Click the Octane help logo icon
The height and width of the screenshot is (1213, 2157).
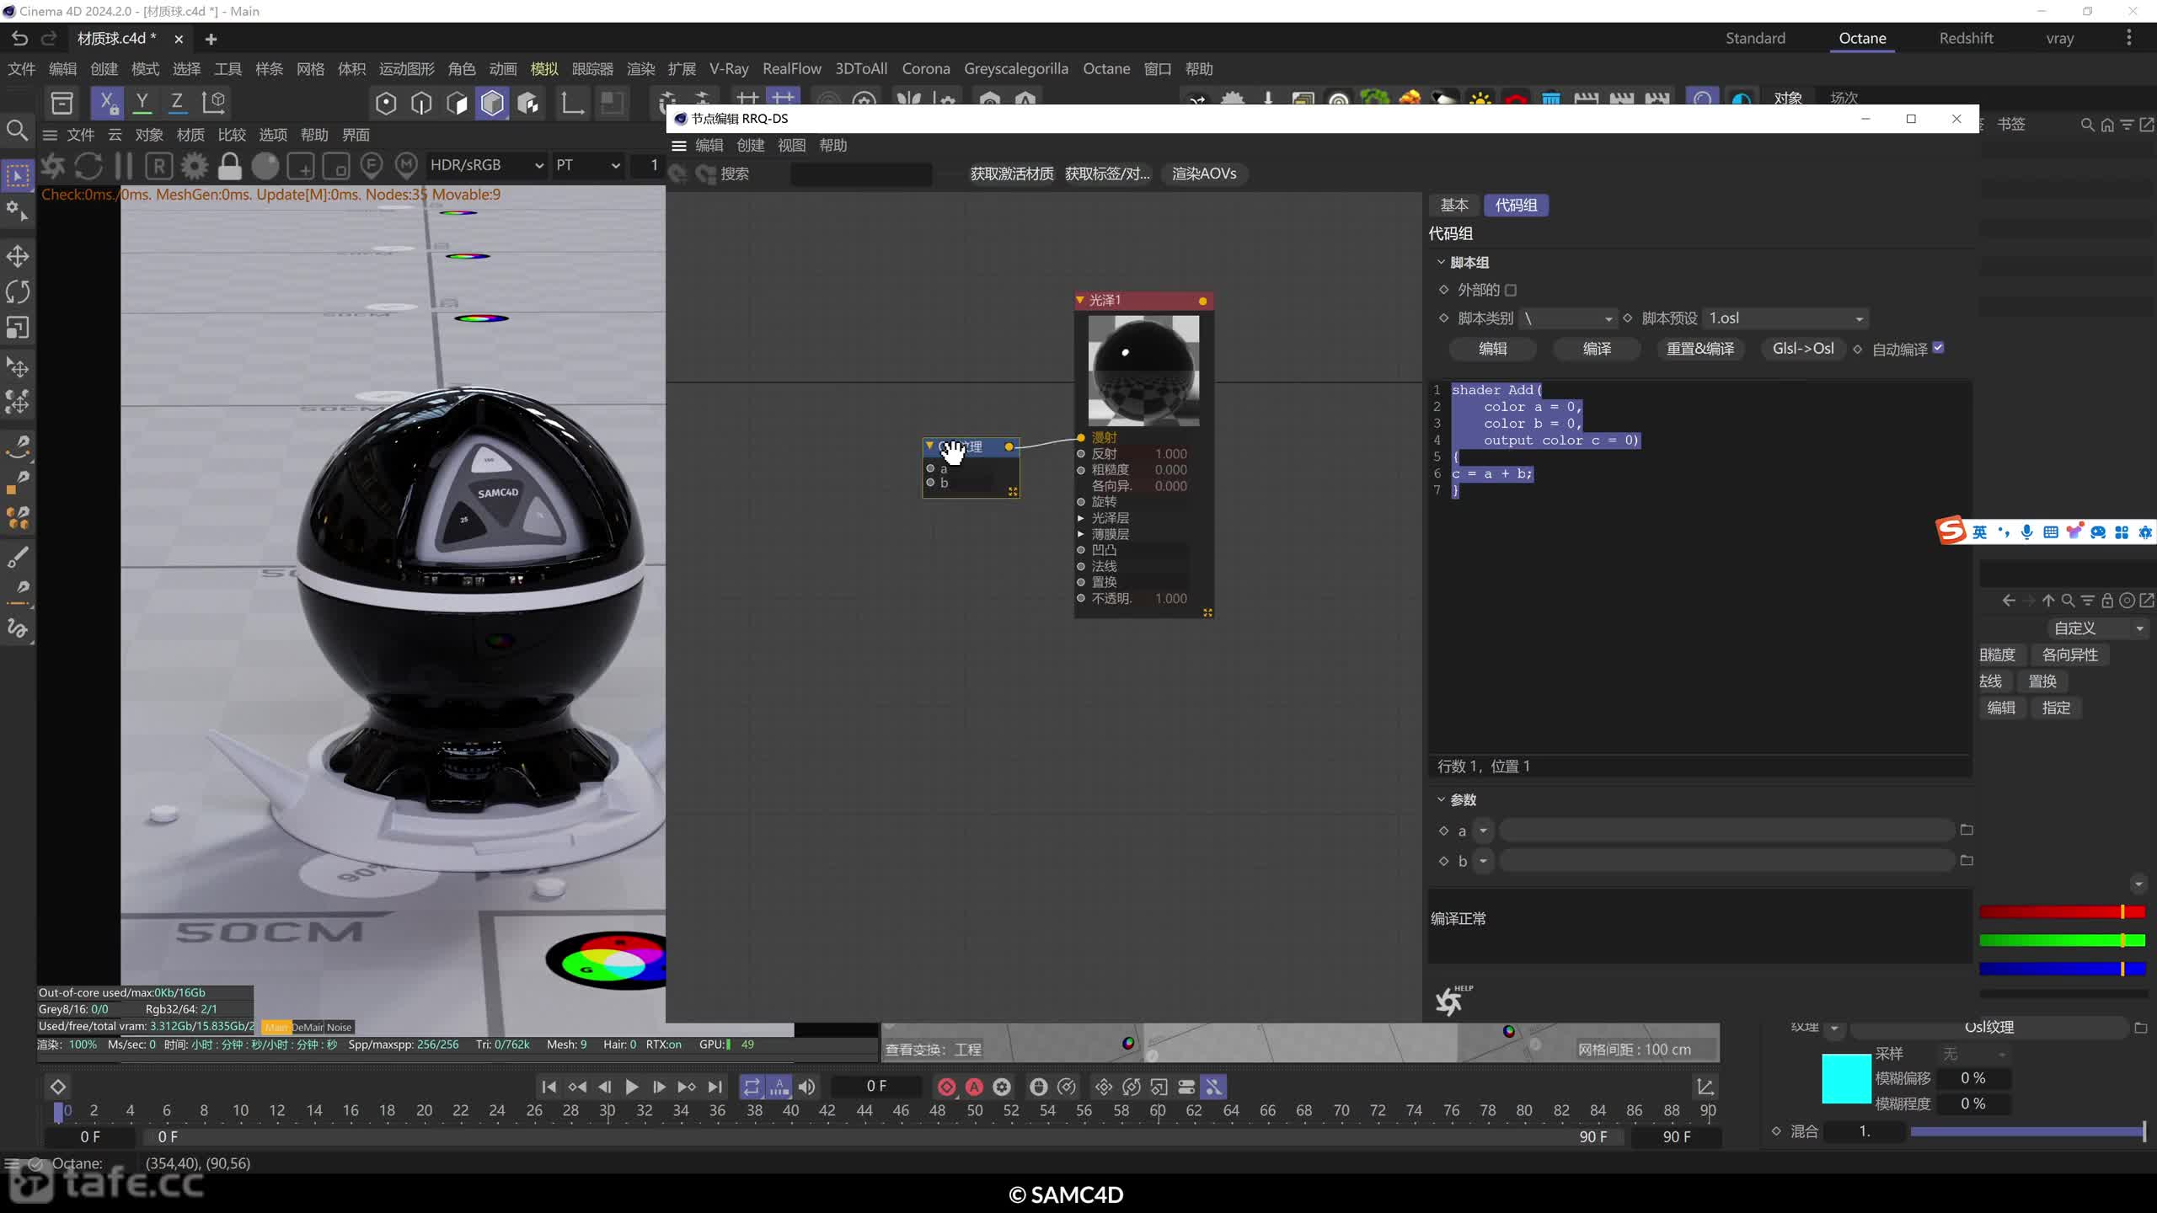coord(1453,999)
